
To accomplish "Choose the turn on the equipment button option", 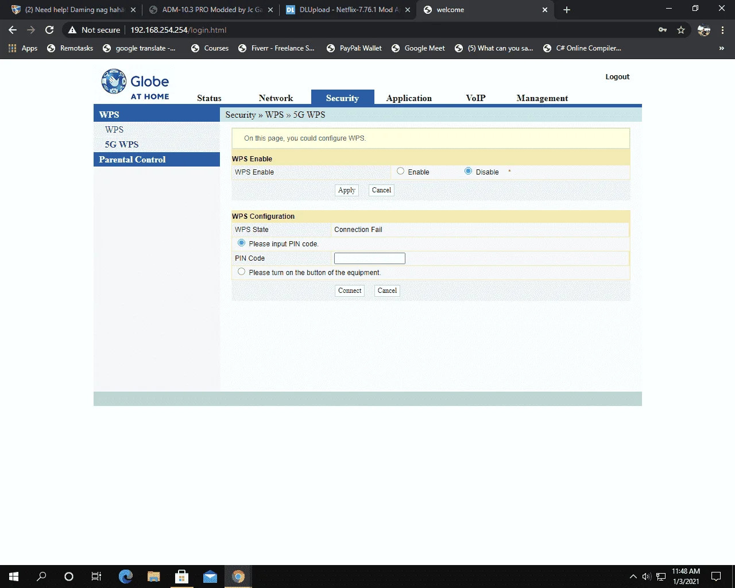I will pyautogui.click(x=241, y=272).
